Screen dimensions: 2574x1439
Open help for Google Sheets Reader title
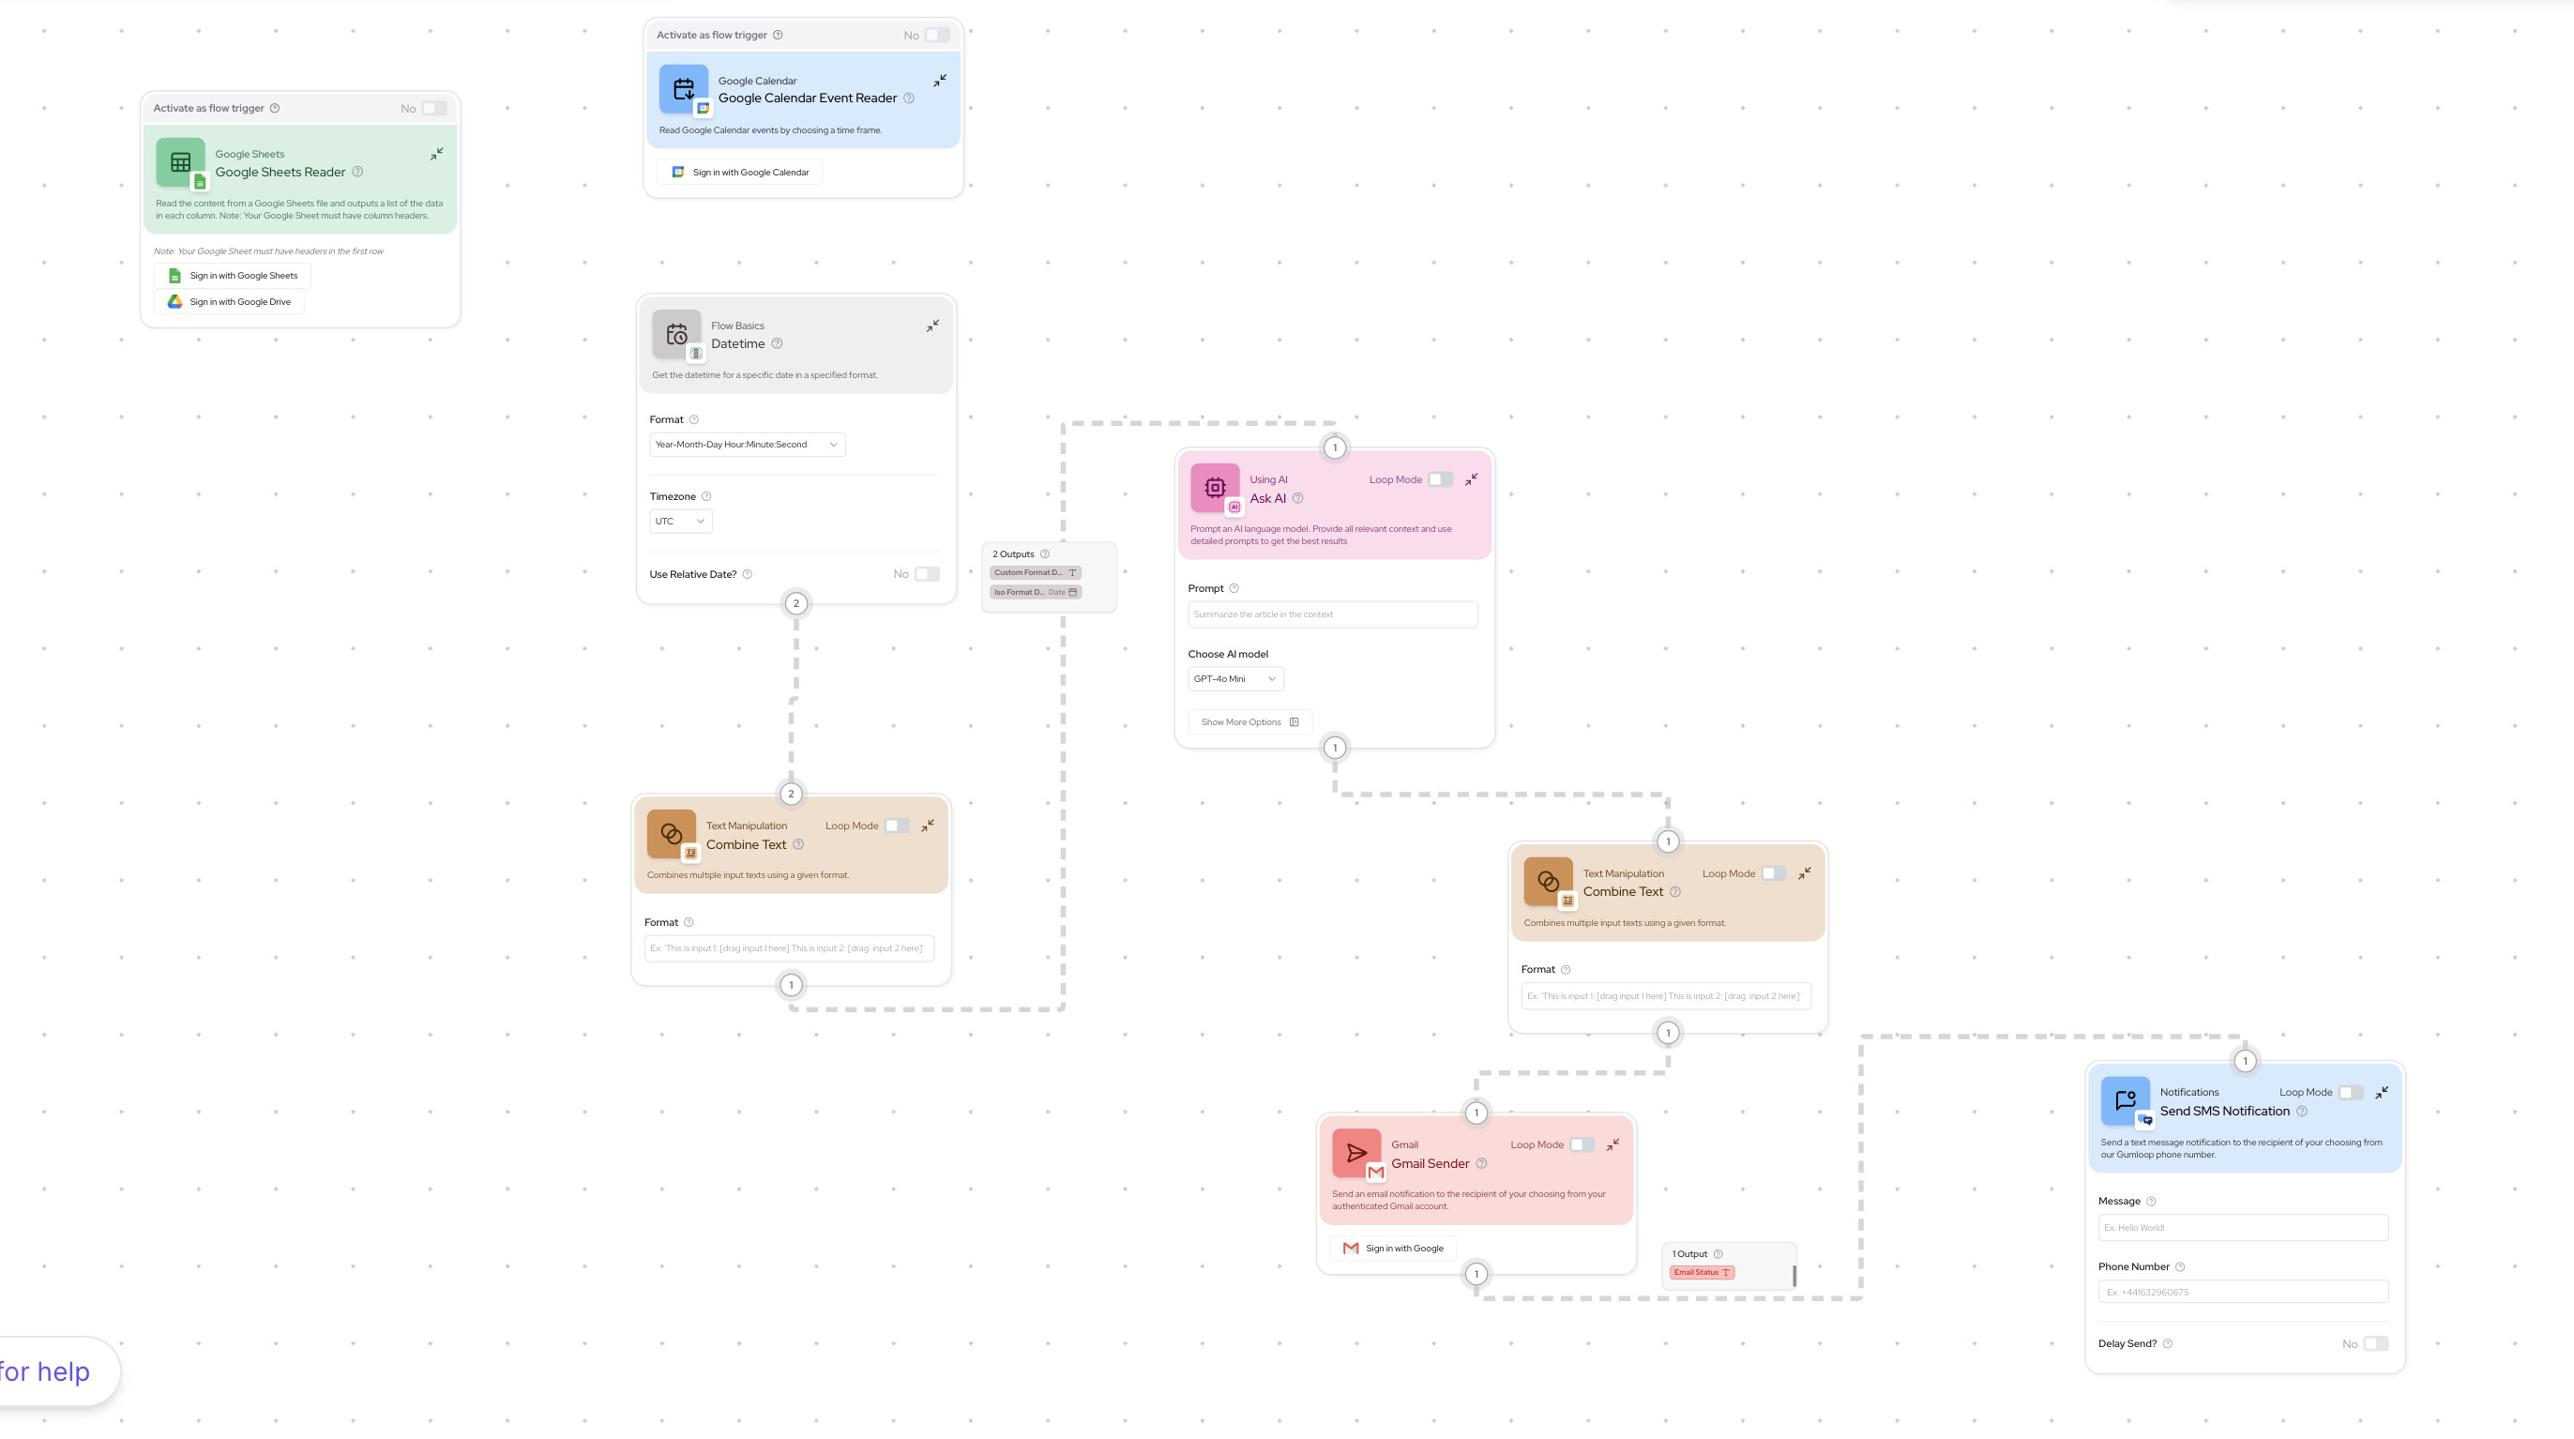[357, 172]
